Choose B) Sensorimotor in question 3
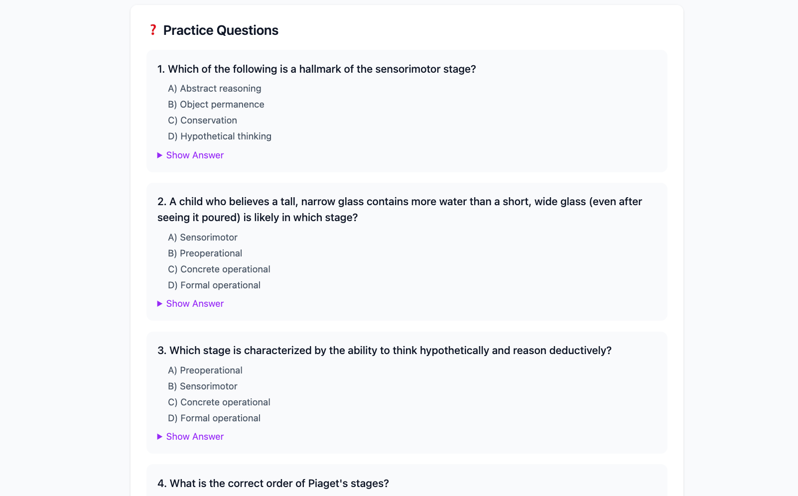The height and width of the screenshot is (496, 798). (x=203, y=386)
